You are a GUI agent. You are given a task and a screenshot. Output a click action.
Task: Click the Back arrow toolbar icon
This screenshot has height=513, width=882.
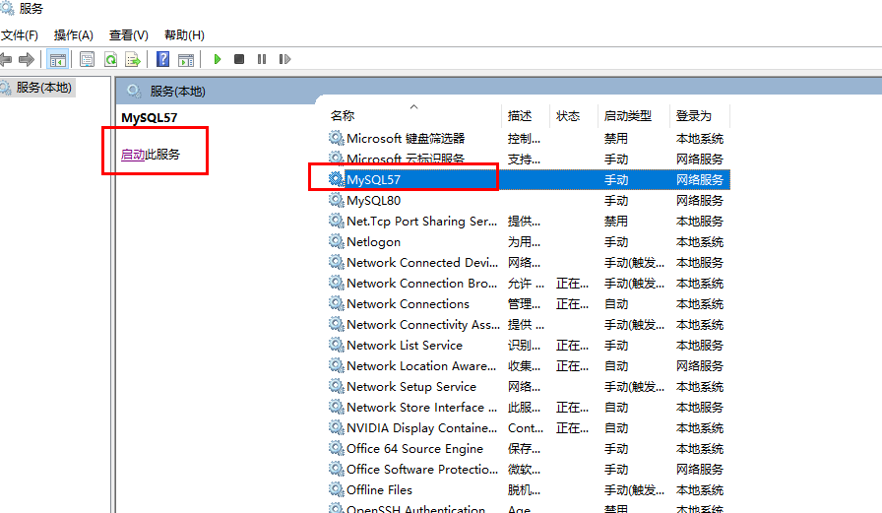[x=6, y=59]
